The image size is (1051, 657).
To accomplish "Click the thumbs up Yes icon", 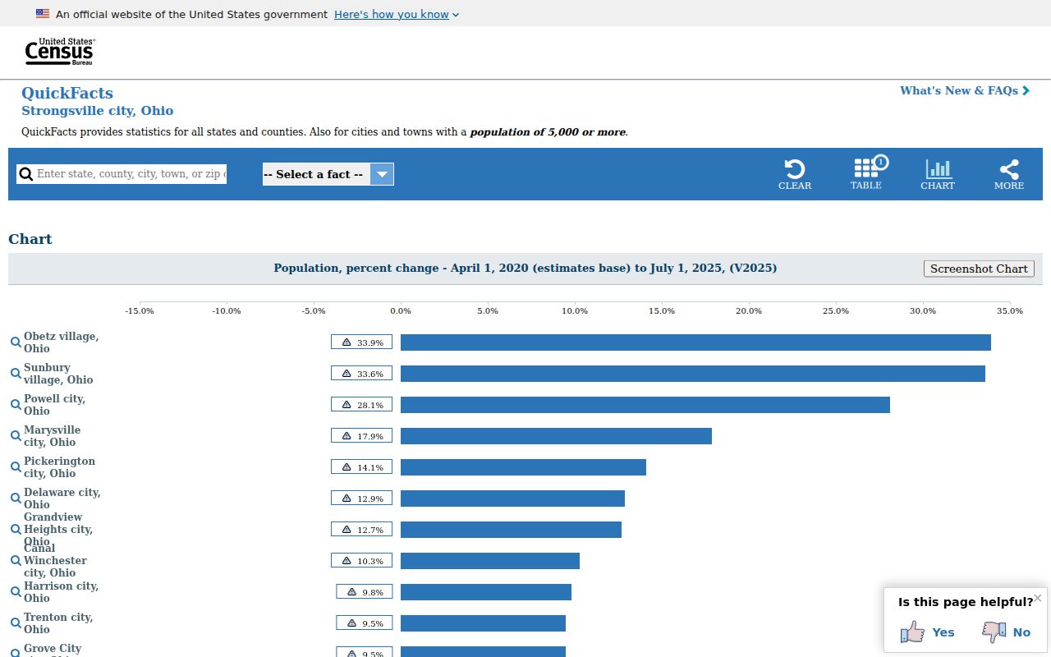I will click(912, 632).
